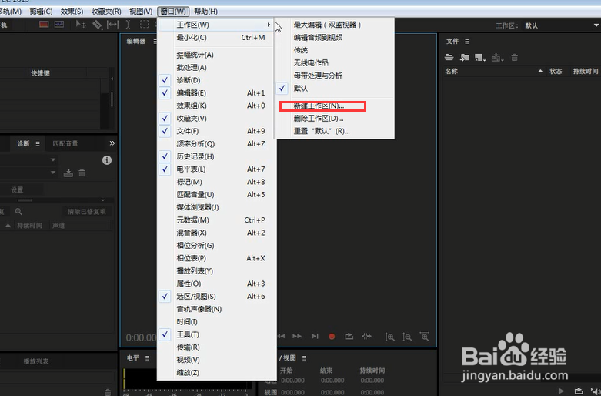Open the 帮助(H) menu
The image size is (601, 396).
coord(205,12)
